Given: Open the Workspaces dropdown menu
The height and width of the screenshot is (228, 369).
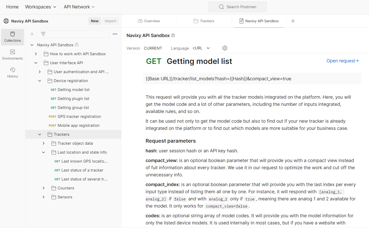Looking at the screenshot, I should [41, 7].
